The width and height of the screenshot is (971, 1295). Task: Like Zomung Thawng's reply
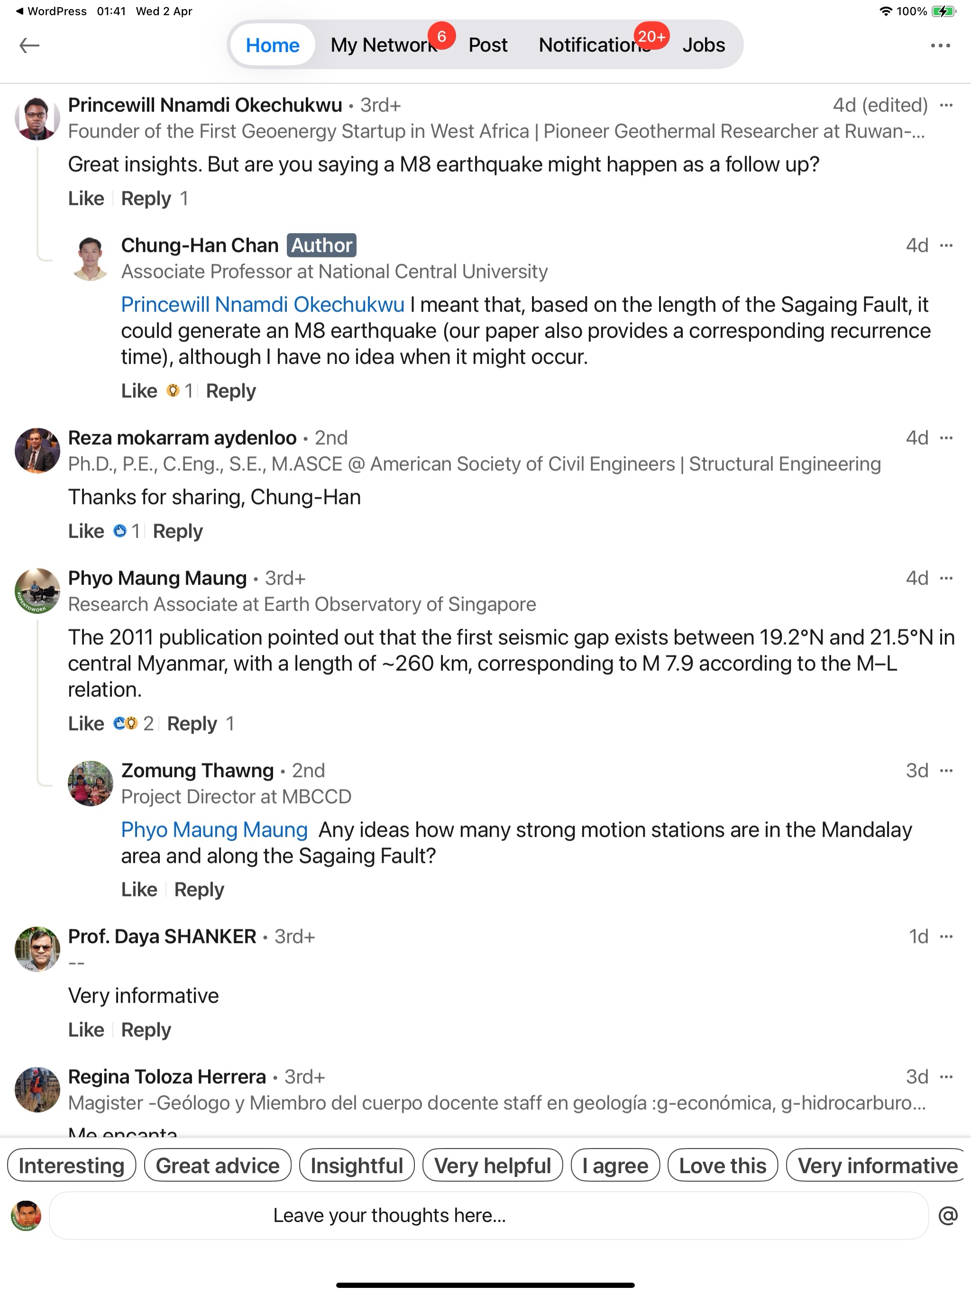pyautogui.click(x=139, y=889)
